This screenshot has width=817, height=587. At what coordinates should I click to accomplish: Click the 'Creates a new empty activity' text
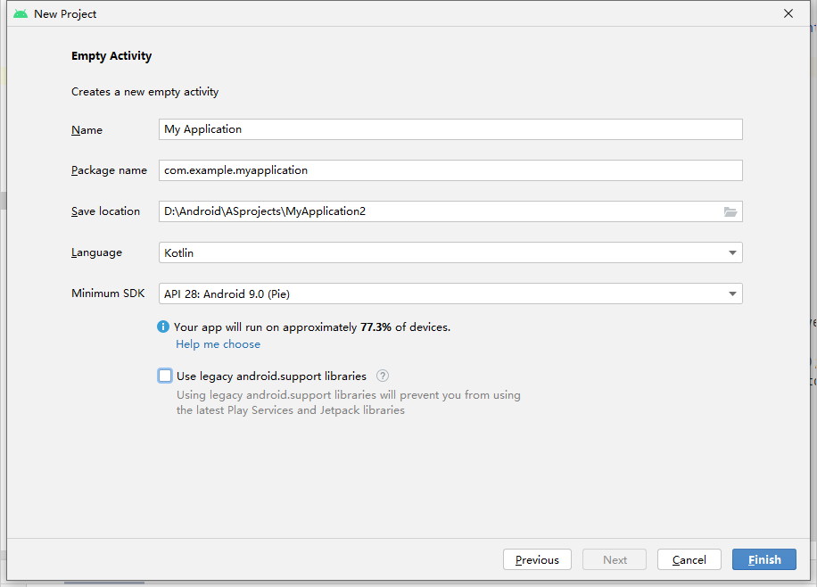pos(144,92)
